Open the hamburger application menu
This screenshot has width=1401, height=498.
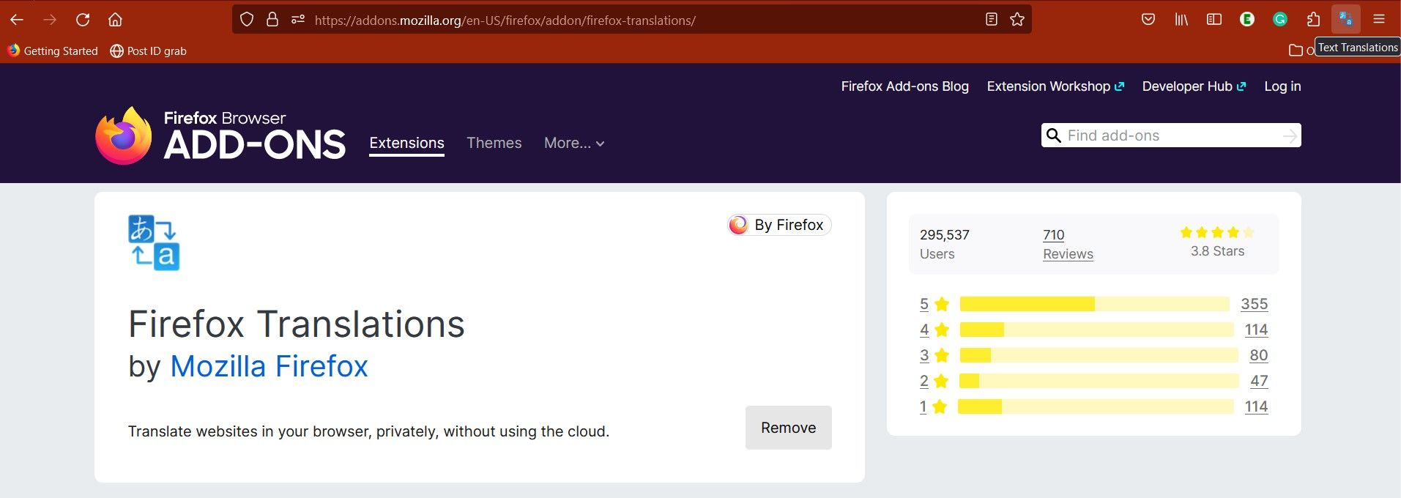1379,20
